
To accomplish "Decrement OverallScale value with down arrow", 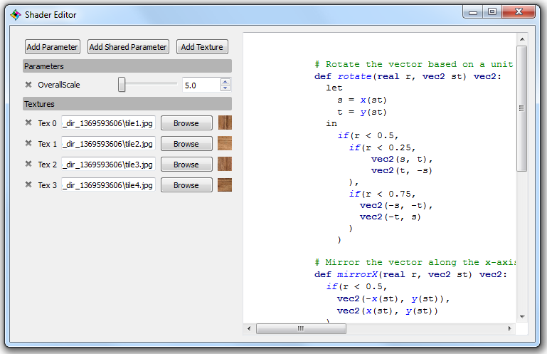I will pyautogui.click(x=225, y=88).
